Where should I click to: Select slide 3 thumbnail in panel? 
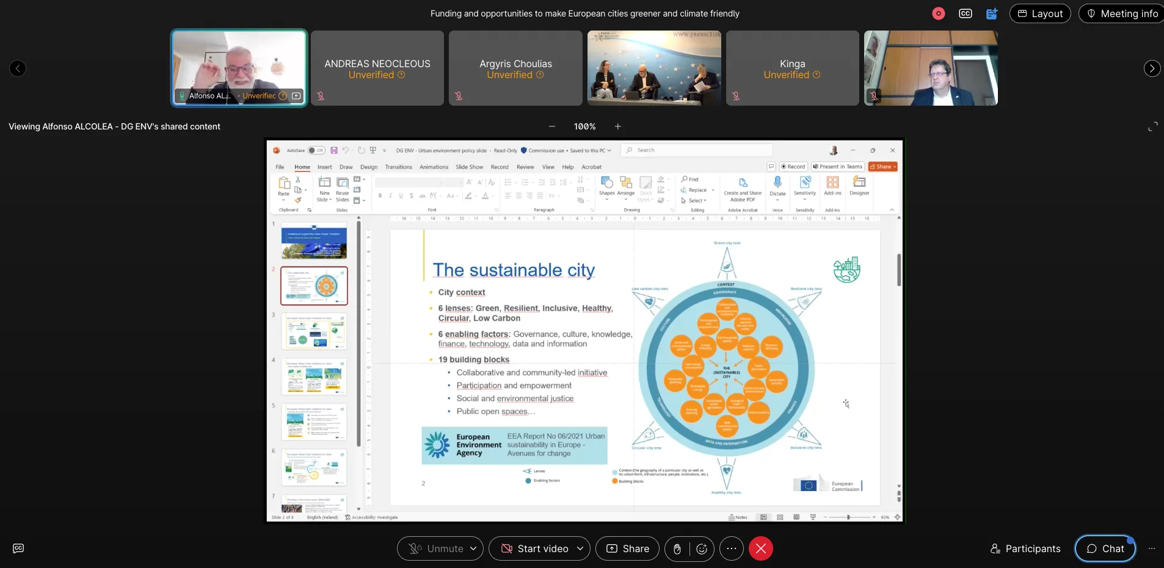point(314,331)
